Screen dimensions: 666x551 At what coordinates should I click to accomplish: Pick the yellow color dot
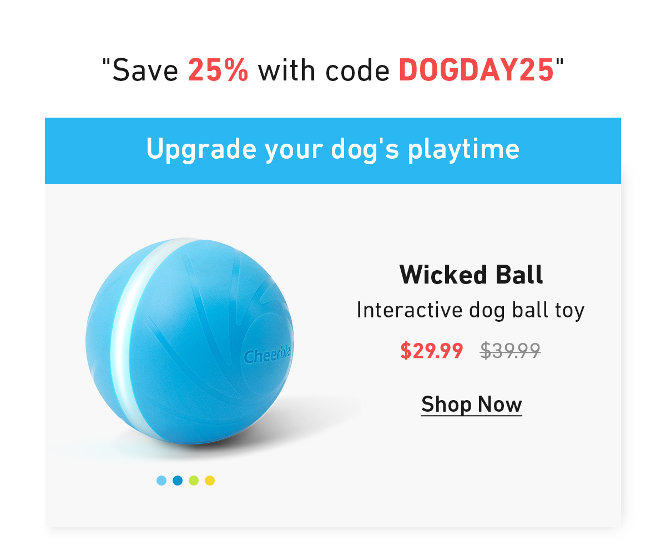click(210, 481)
